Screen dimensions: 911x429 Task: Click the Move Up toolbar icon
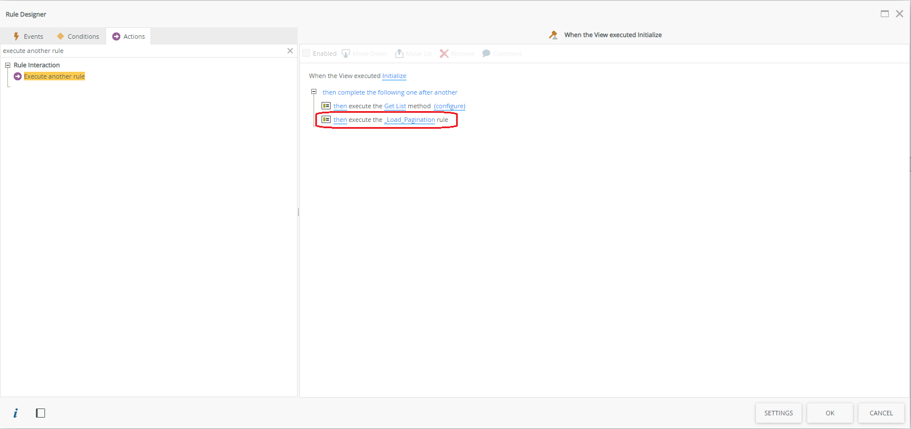pyautogui.click(x=399, y=54)
